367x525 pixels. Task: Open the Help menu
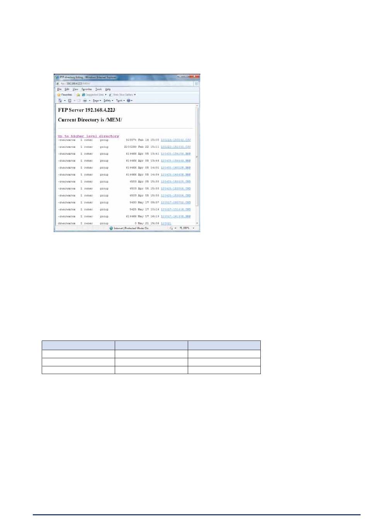[108, 89]
